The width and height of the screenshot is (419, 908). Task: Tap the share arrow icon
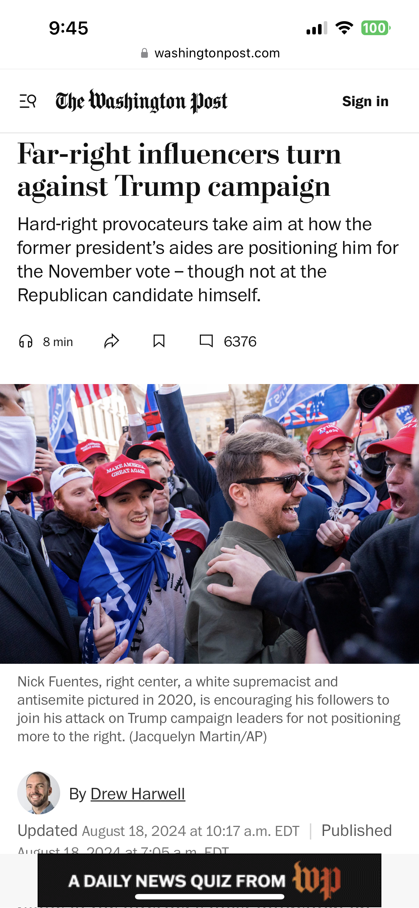112,341
